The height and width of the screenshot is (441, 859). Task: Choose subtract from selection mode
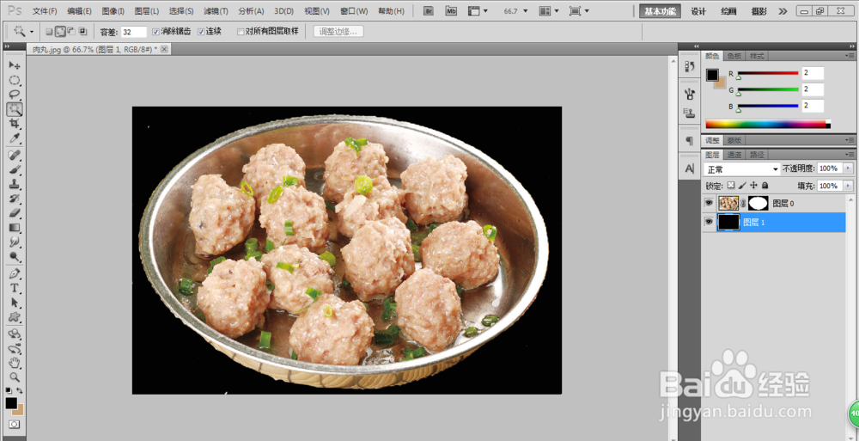point(71,32)
